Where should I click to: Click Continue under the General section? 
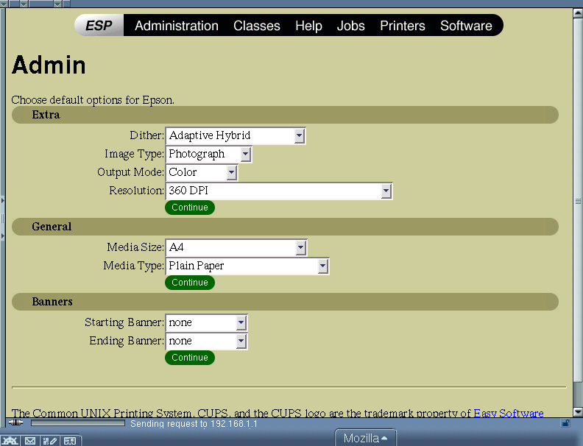(x=190, y=283)
